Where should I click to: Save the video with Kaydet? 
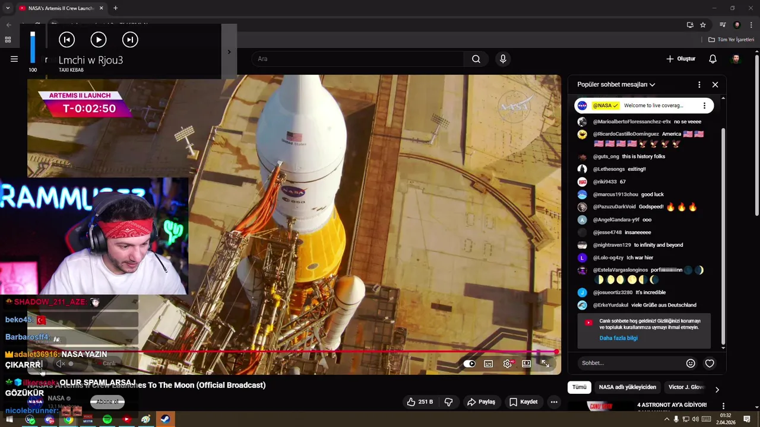point(523,402)
